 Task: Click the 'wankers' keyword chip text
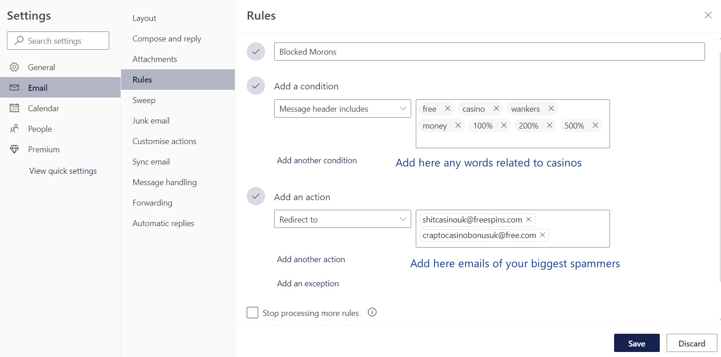tap(525, 109)
